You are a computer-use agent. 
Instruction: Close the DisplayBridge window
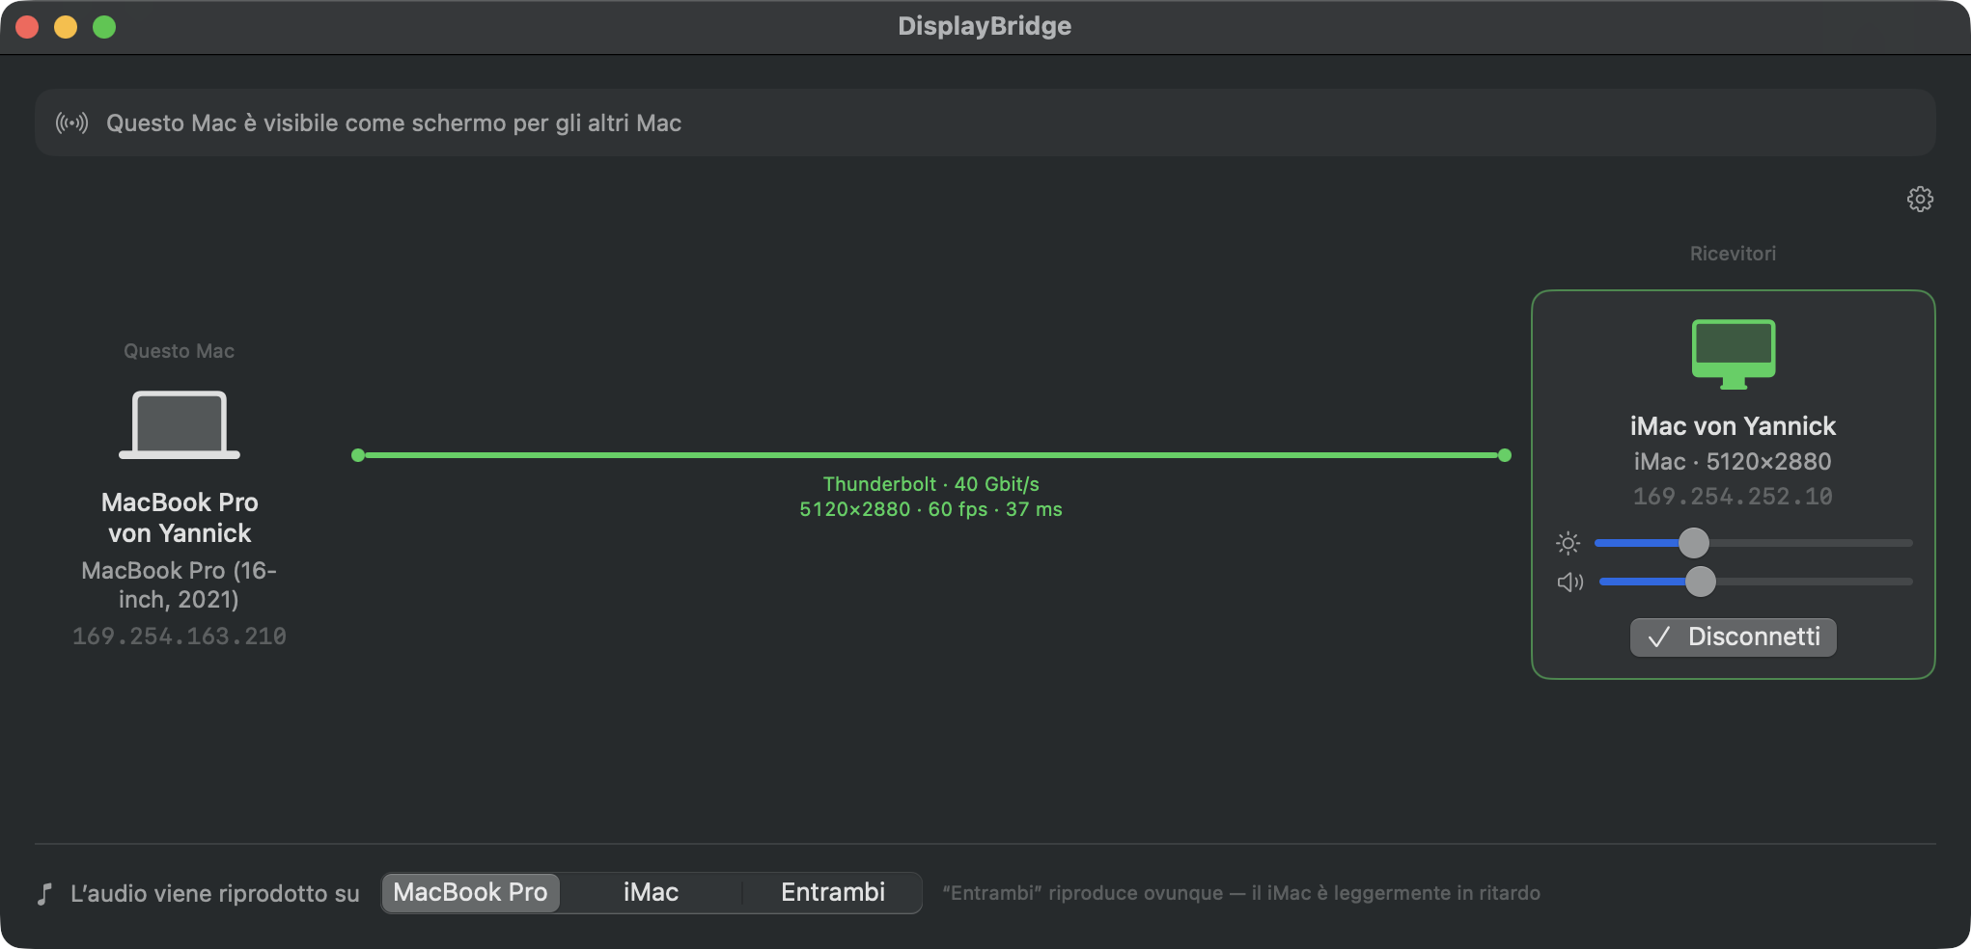[27, 27]
